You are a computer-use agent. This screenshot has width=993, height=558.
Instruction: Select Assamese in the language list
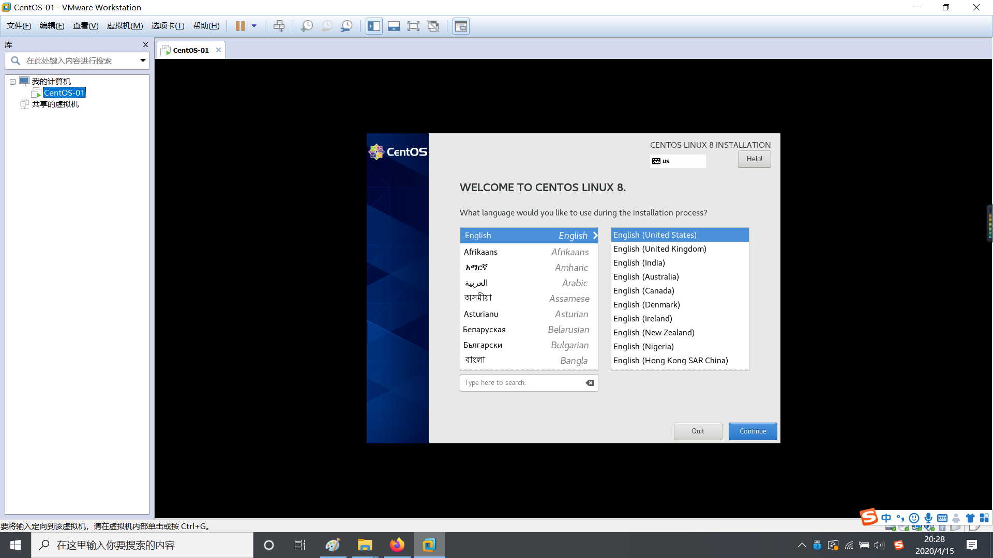pyautogui.click(x=529, y=299)
